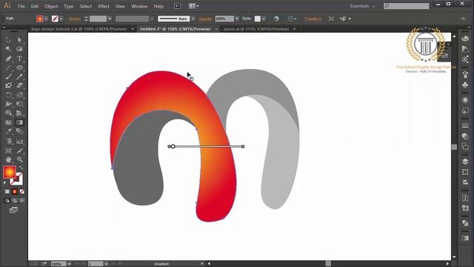Select the Hand tool
Viewport: 474px width, 267px height.
(x=8, y=159)
